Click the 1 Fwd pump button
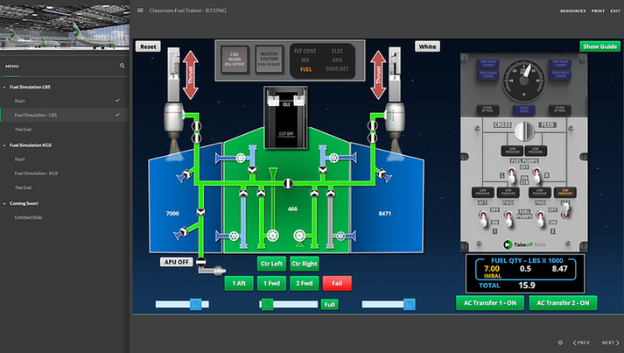 click(271, 283)
